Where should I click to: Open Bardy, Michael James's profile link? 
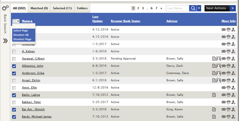(37, 117)
